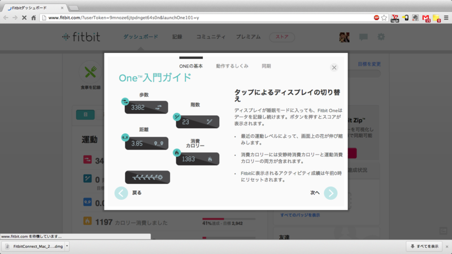Select the 動作するしくみ tab
Image resolution: width=452 pixels, height=254 pixels.
(232, 66)
